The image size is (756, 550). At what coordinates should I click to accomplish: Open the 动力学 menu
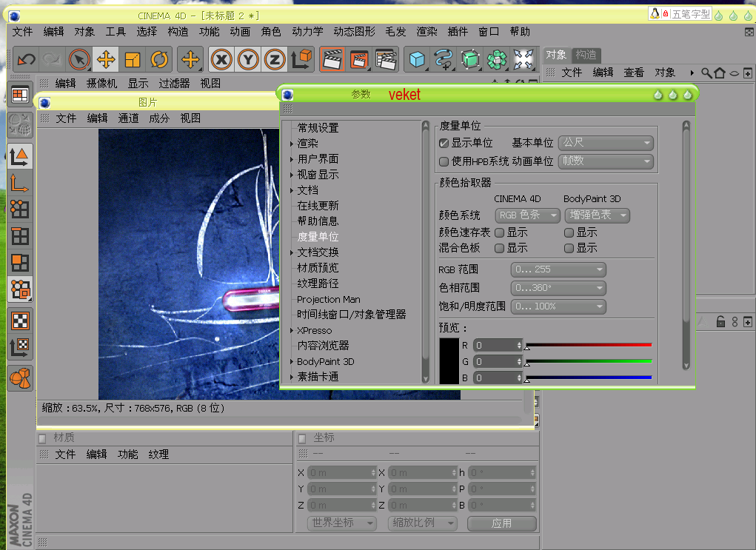pyautogui.click(x=307, y=32)
